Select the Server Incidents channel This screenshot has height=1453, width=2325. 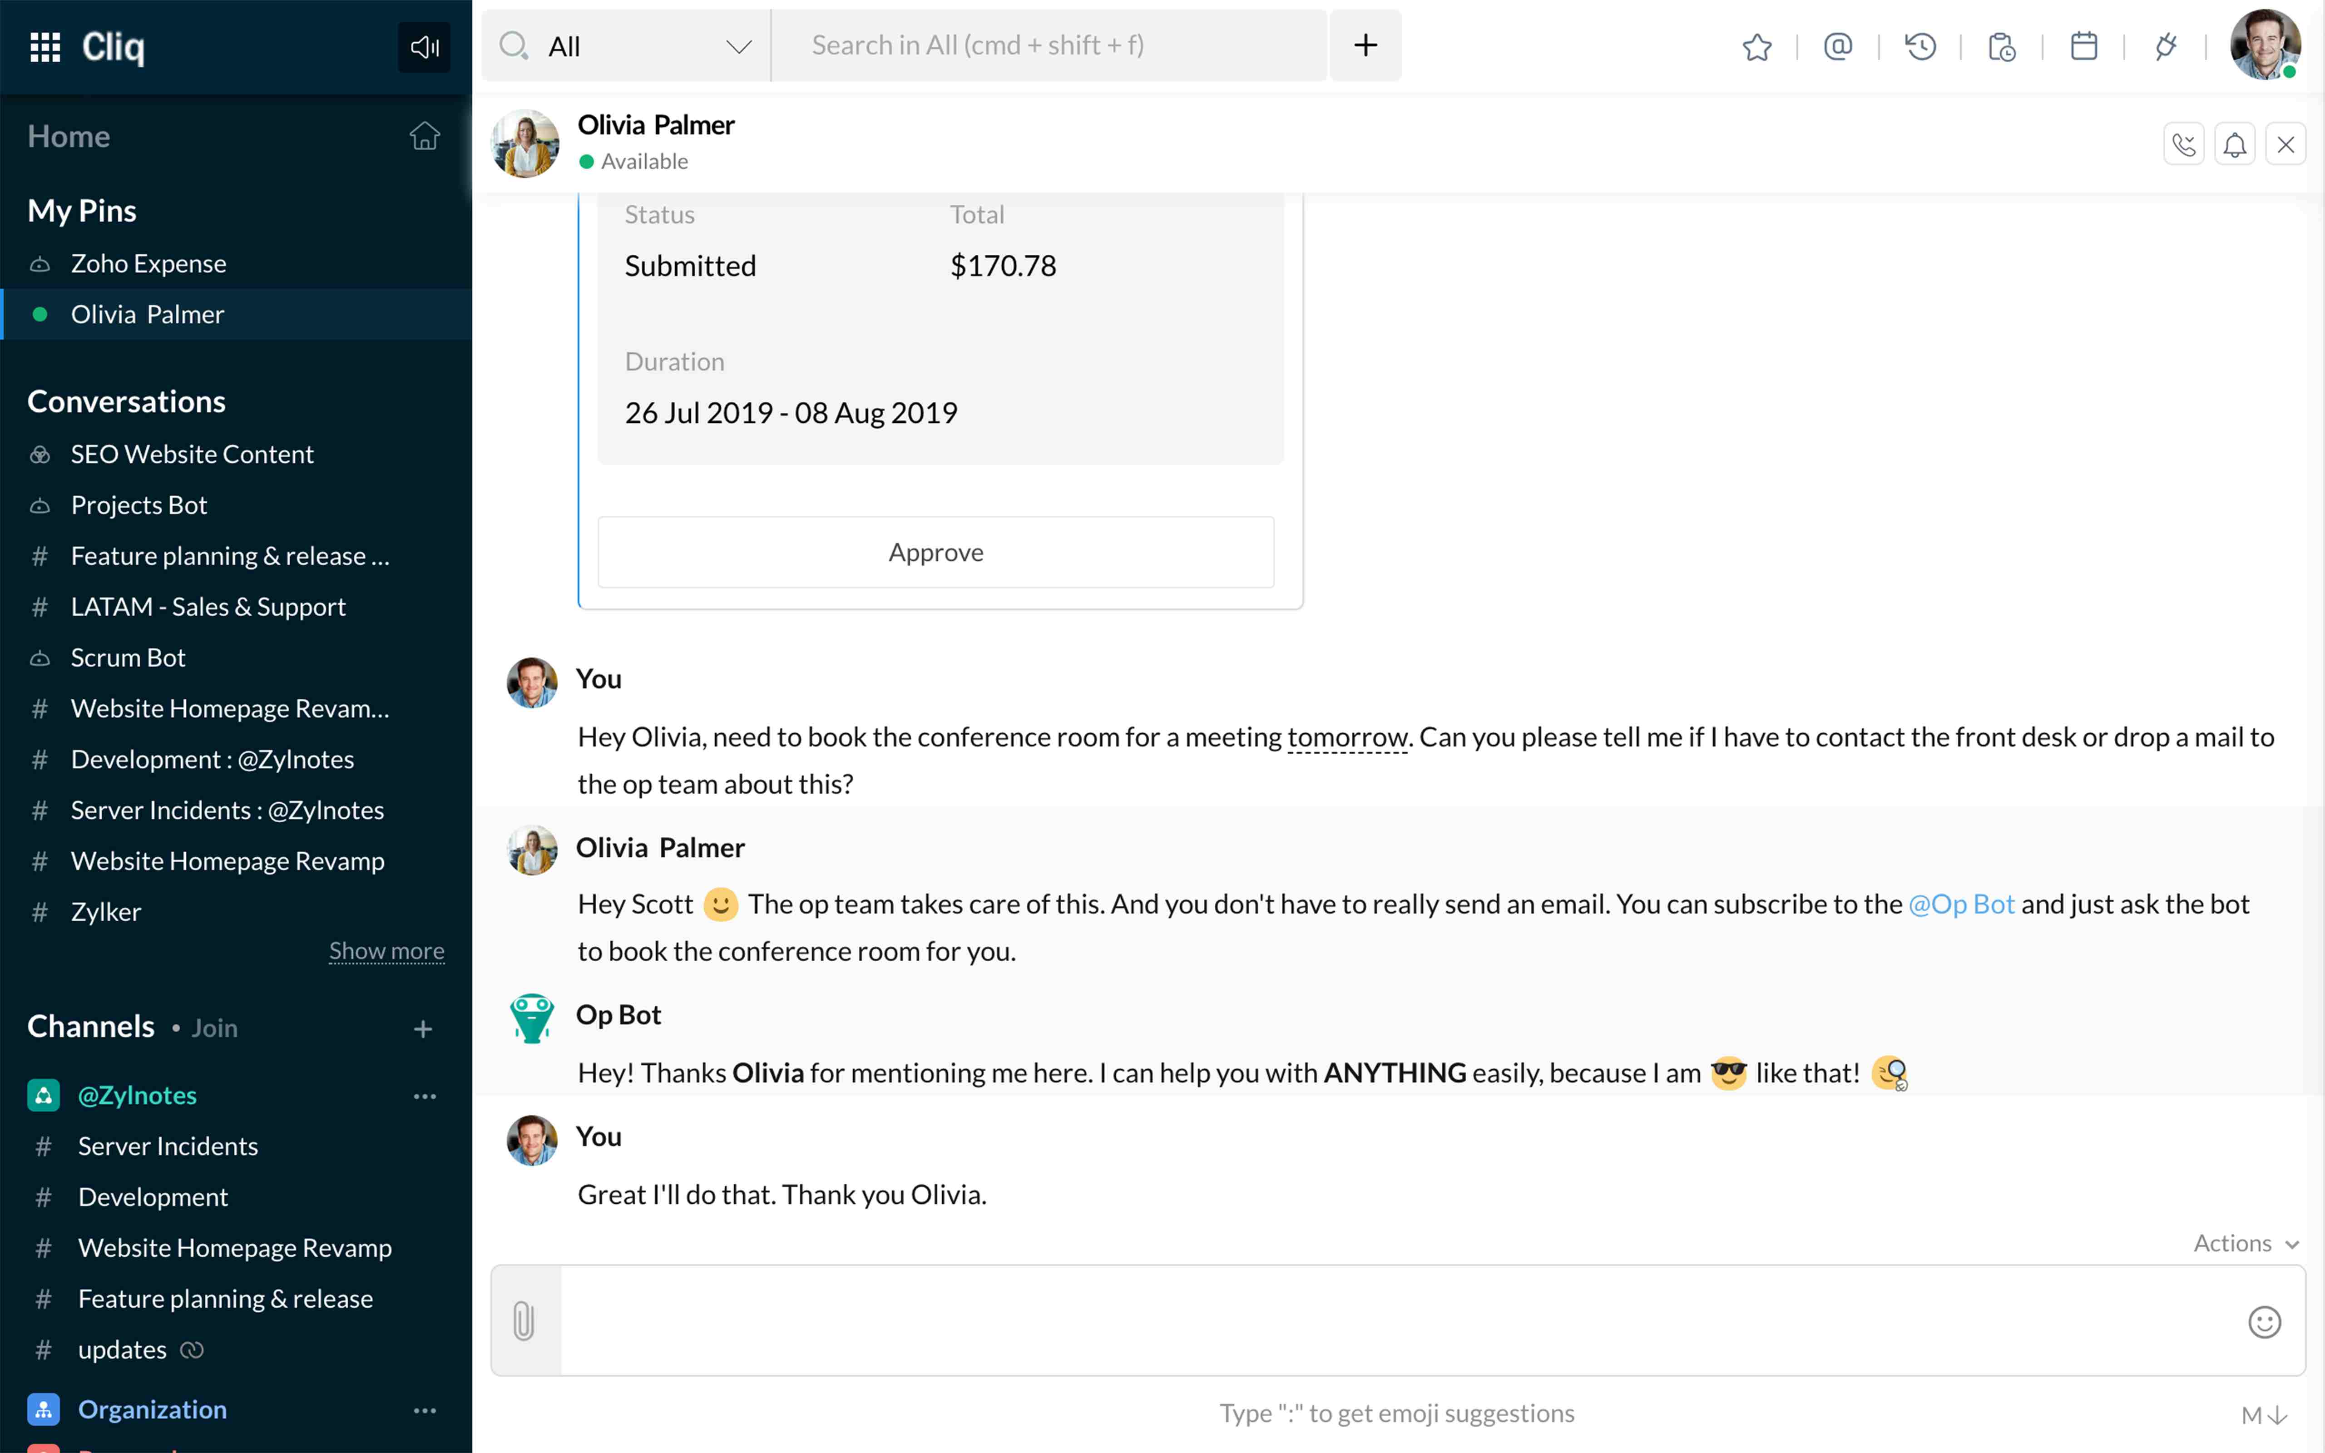point(167,1147)
